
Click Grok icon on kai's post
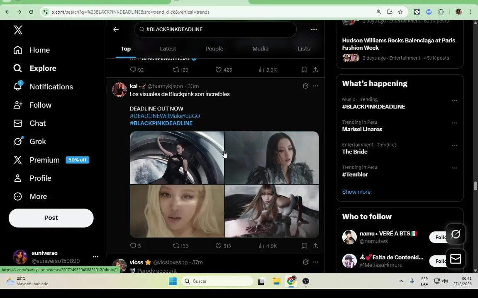click(x=305, y=86)
